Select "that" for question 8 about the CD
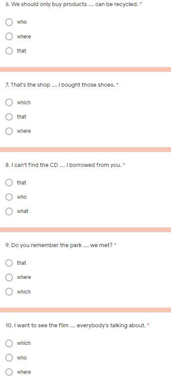The width and height of the screenshot is (171, 382). [x=9, y=183]
